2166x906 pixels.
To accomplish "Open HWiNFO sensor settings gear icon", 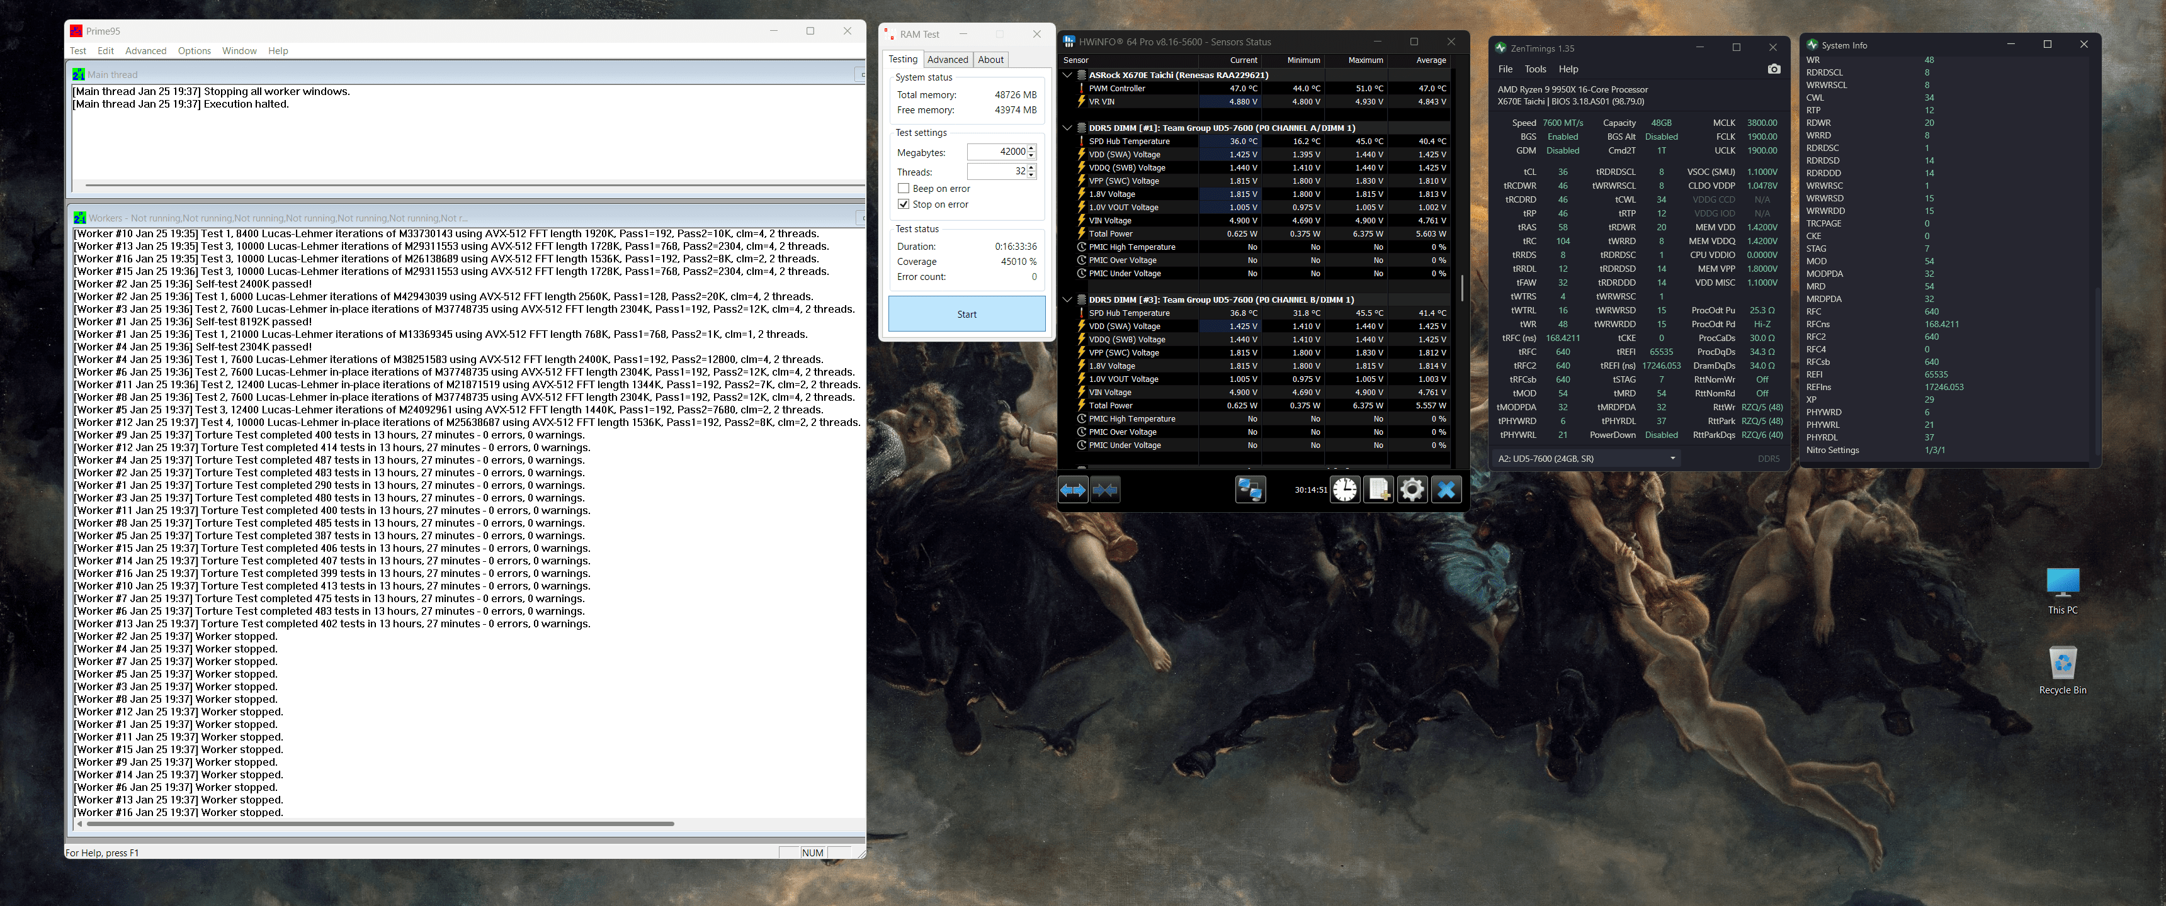I will (1412, 489).
